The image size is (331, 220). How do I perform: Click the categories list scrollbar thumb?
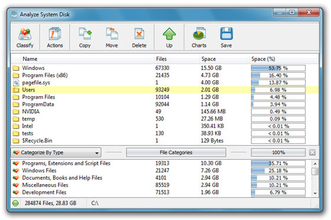(315, 171)
